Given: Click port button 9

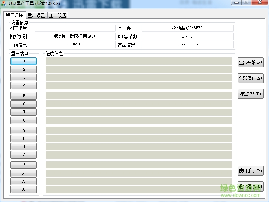Looking at the screenshot, I should coord(24,131).
